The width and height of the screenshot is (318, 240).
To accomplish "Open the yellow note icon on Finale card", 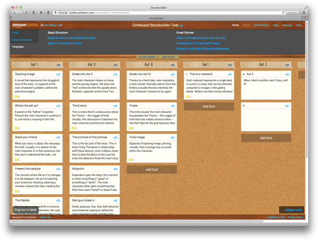I will tap(130, 128).
